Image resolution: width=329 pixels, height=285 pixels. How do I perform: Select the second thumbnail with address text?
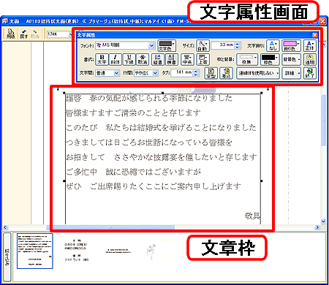(x=76, y=251)
